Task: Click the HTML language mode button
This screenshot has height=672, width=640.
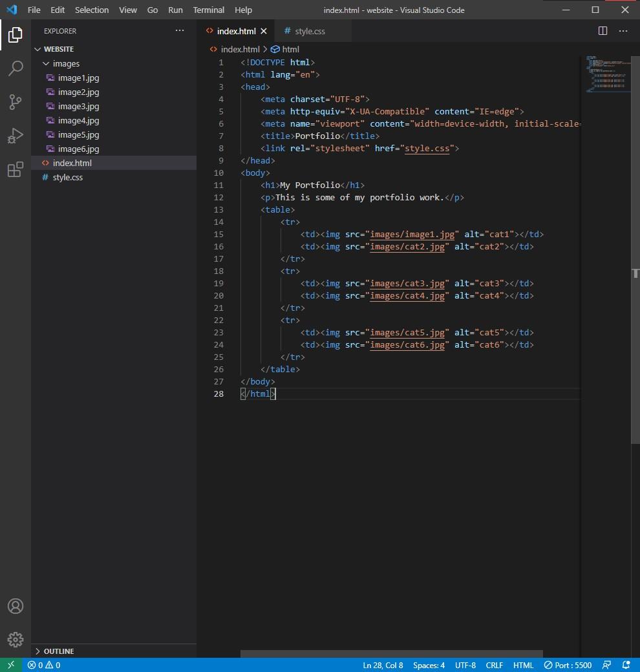Action: pyautogui.click(x=523, y=665)
